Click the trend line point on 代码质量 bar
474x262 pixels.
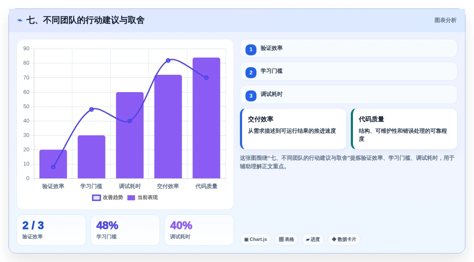[x=207, y=78]
